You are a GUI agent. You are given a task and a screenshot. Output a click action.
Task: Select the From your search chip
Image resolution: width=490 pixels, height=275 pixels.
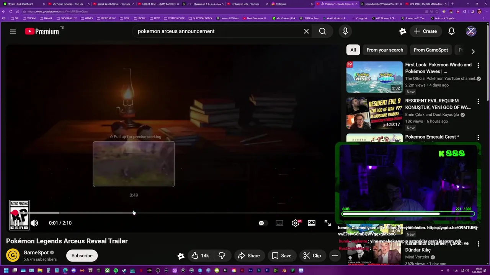point(385,50)
